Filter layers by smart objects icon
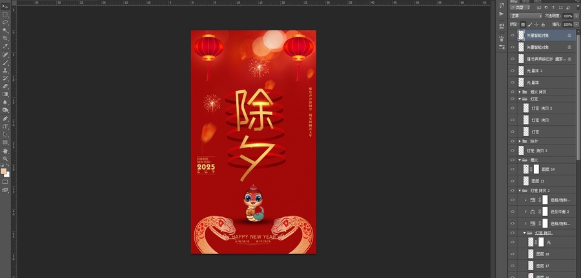This screenshot has height=278, width=581. point(567,7)
